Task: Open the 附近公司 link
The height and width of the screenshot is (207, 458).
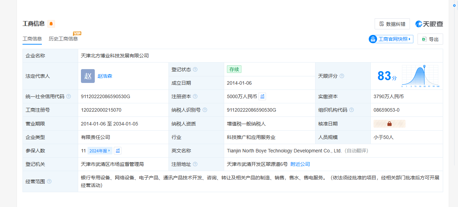Action: coord(300,164)
